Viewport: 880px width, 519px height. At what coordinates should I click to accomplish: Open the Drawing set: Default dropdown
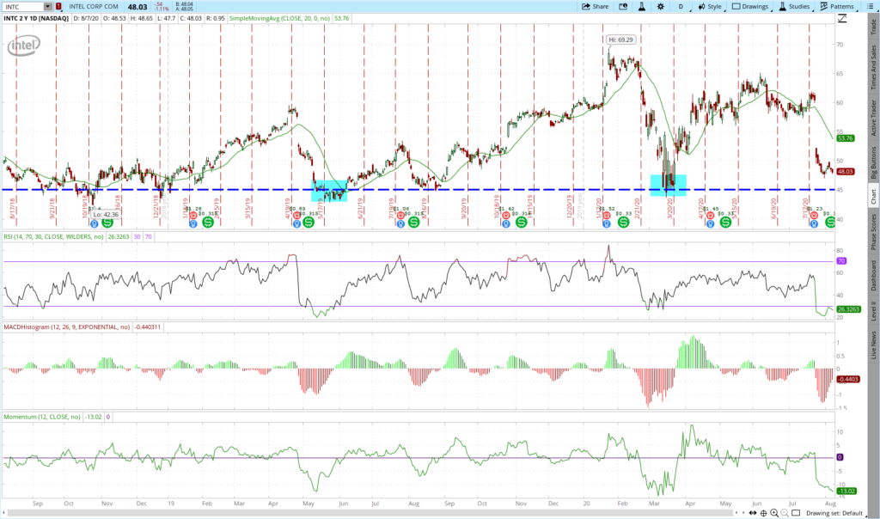pyautogui.click(x=837, y=513)
